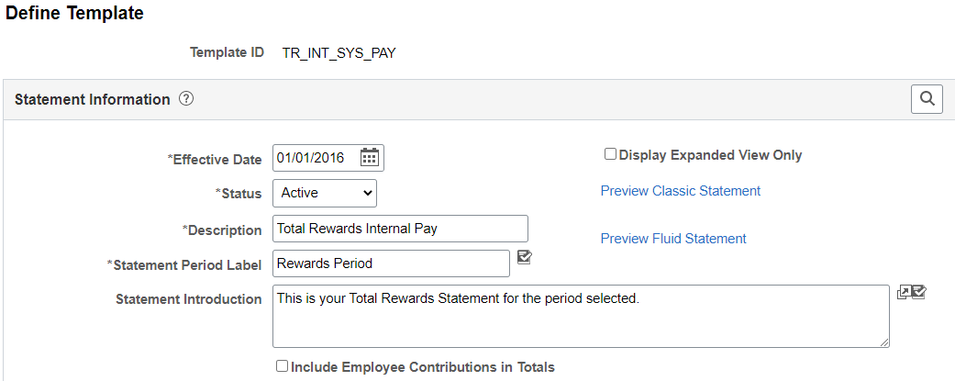This screenshot has width=955, height=381.
Task: Open the Status dropdown
Action: (325, 193)
